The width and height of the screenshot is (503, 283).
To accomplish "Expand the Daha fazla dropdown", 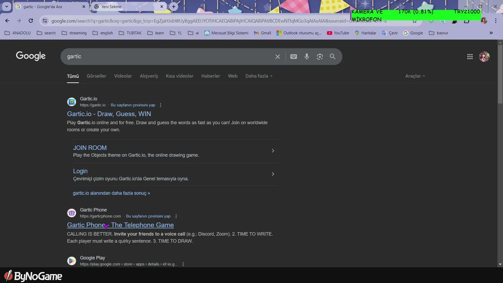I will (259, 76).
